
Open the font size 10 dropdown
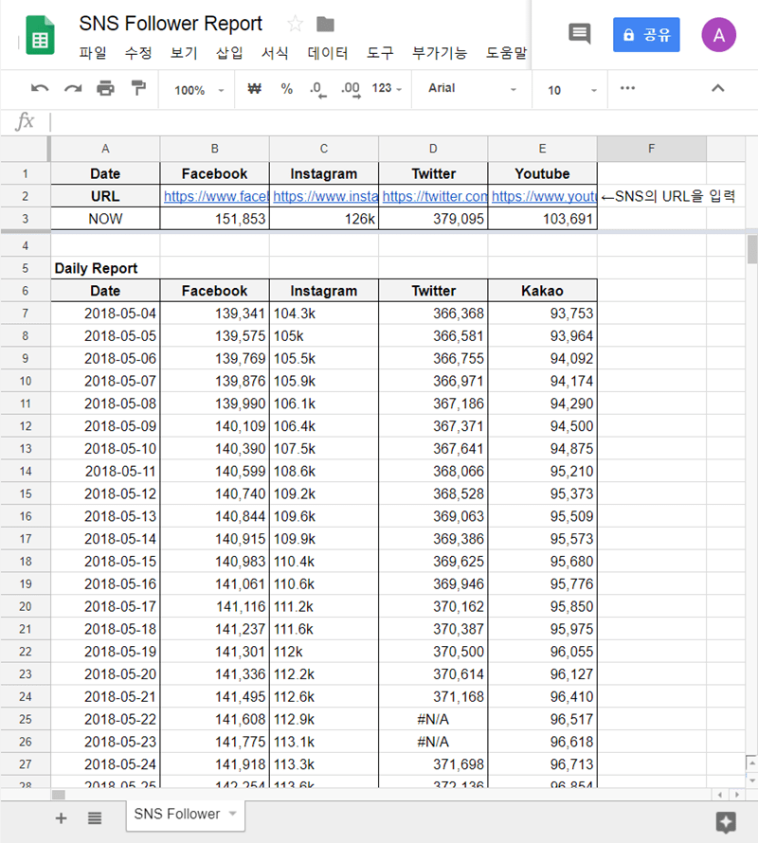coord(571,90)
